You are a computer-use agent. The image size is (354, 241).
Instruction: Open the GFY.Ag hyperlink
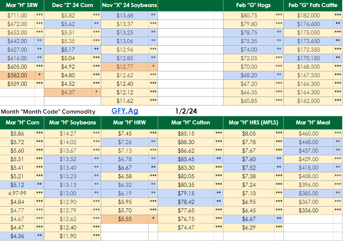[125, 111]
